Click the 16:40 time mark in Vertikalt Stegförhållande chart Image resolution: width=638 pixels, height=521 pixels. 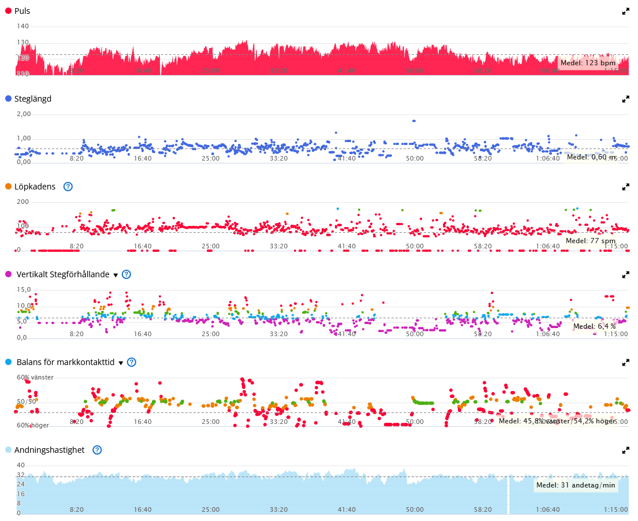click(143, 334)
